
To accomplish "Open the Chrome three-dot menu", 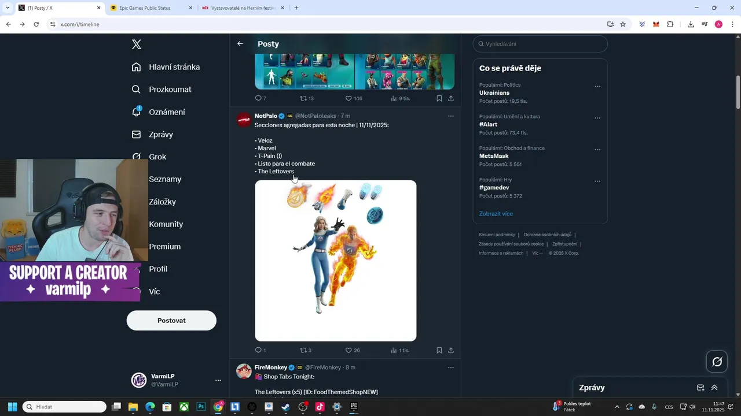I will 733,24.
